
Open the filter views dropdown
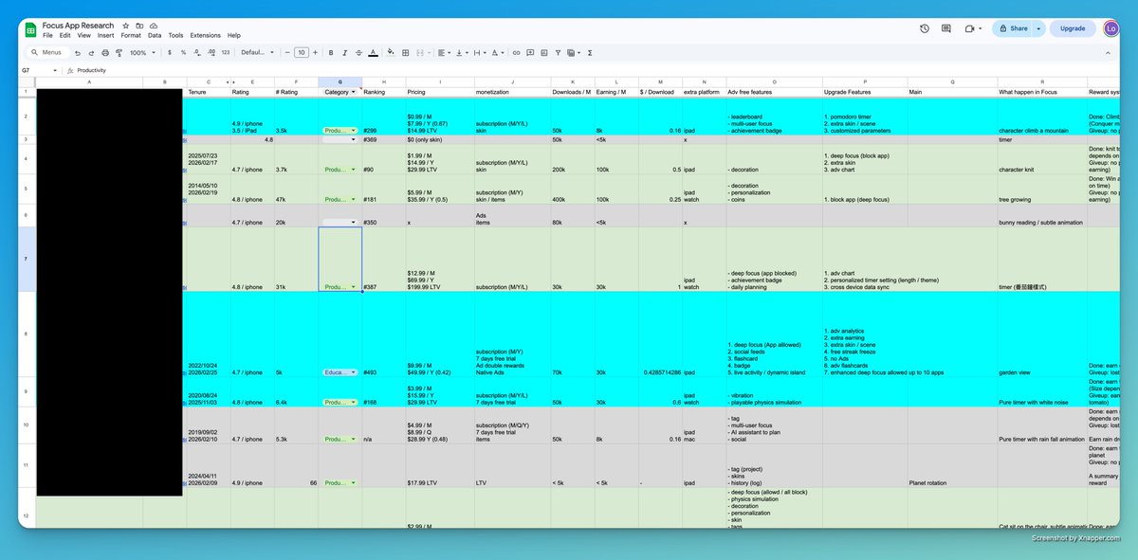click(573, 52)
